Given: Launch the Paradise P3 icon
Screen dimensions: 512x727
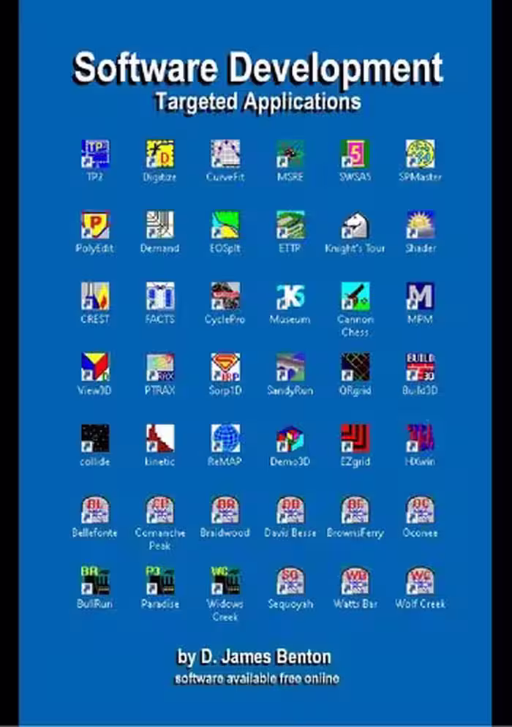Looking at the screenshot, I should pyautogui.click(x=160, y=581).
